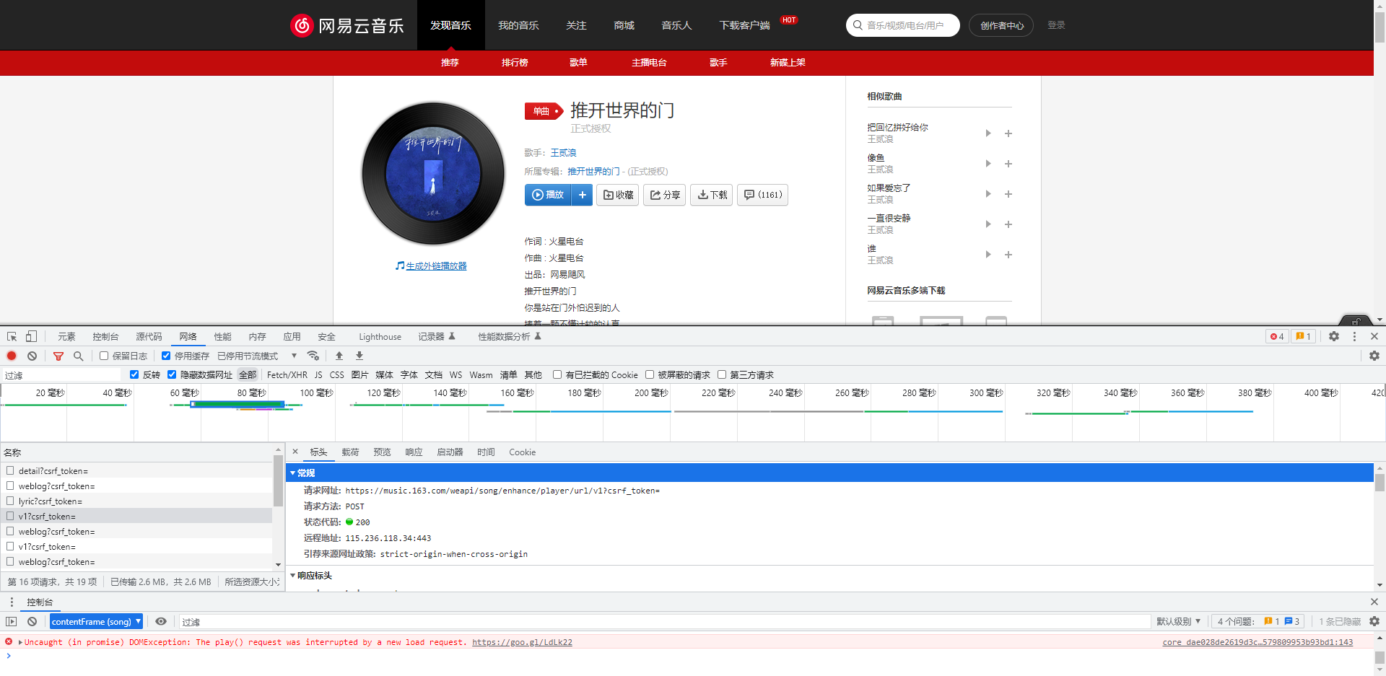This screenshot has width=1386, height=676.
Task: Show errors count badge with 4
Action: 1277,336
